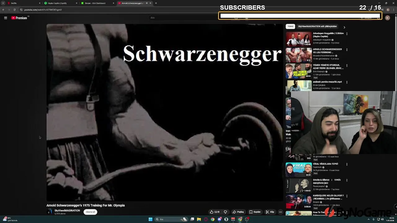The height and width of the screenshot is (223, 397).
Task: Open the Klip clip button
Action: pyautogui.click(x=270, y=212)
